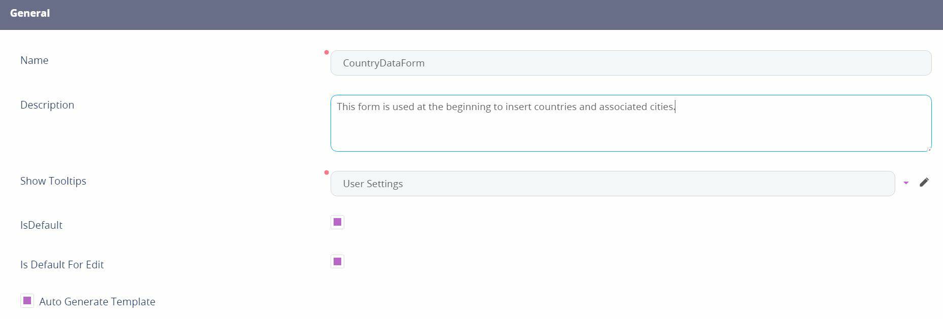This screenshot has height=319, width=943.
Task: Click the Auto Generate Template label text
Action: 97,302
